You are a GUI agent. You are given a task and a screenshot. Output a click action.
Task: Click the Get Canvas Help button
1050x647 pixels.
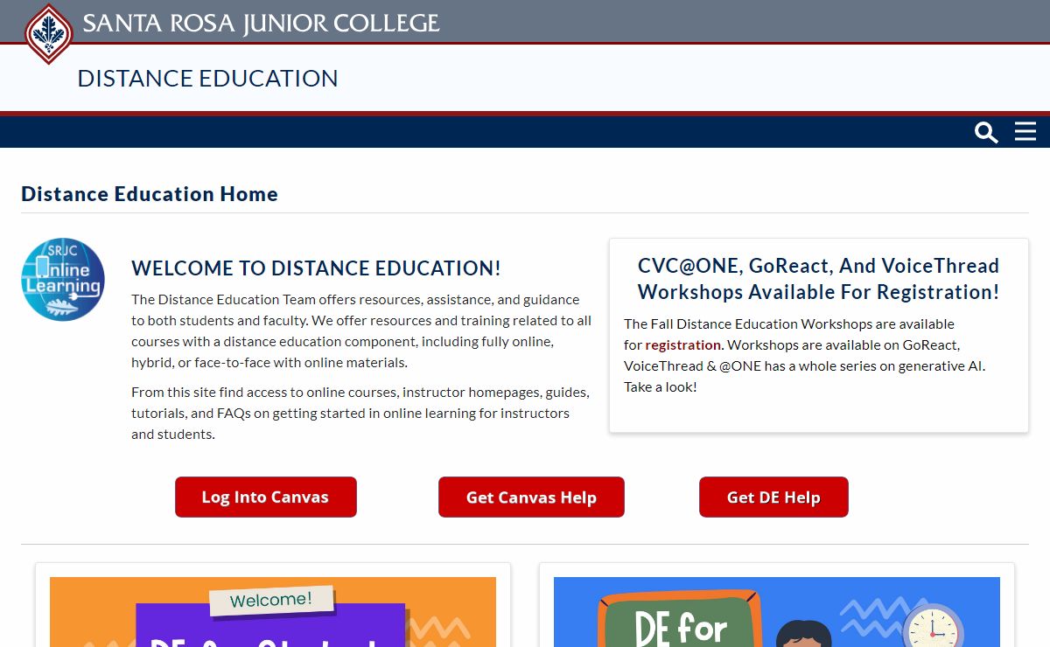(x=531, y=497)
